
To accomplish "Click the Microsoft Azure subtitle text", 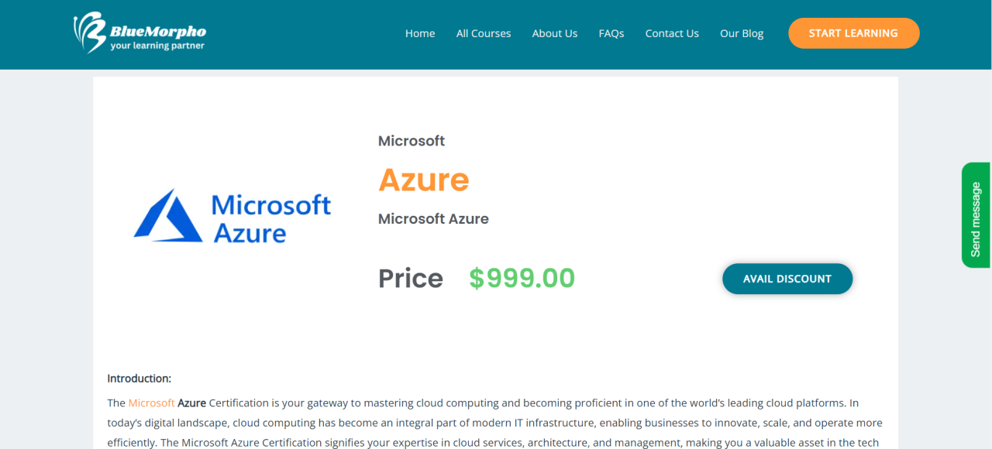I will [x=433, y=219].
